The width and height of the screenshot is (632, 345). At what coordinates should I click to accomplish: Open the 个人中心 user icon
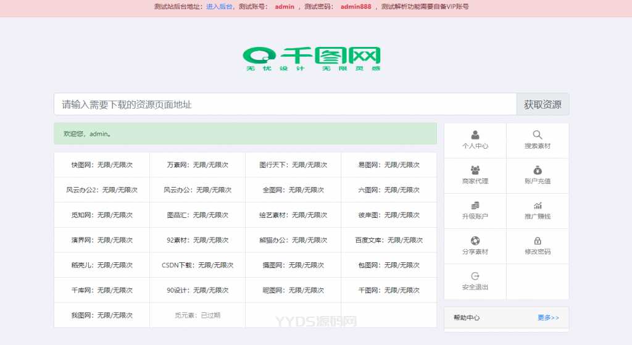tap(475, 135)
